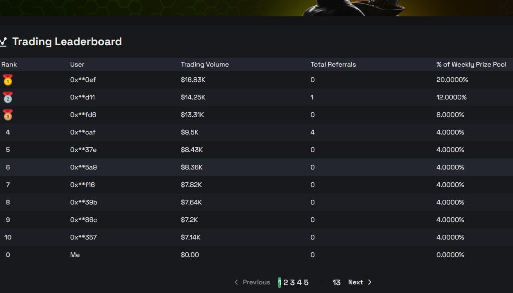The image size is (513, 293).
Task: Jump to leaderboard page 4
Action: [299, 282]
